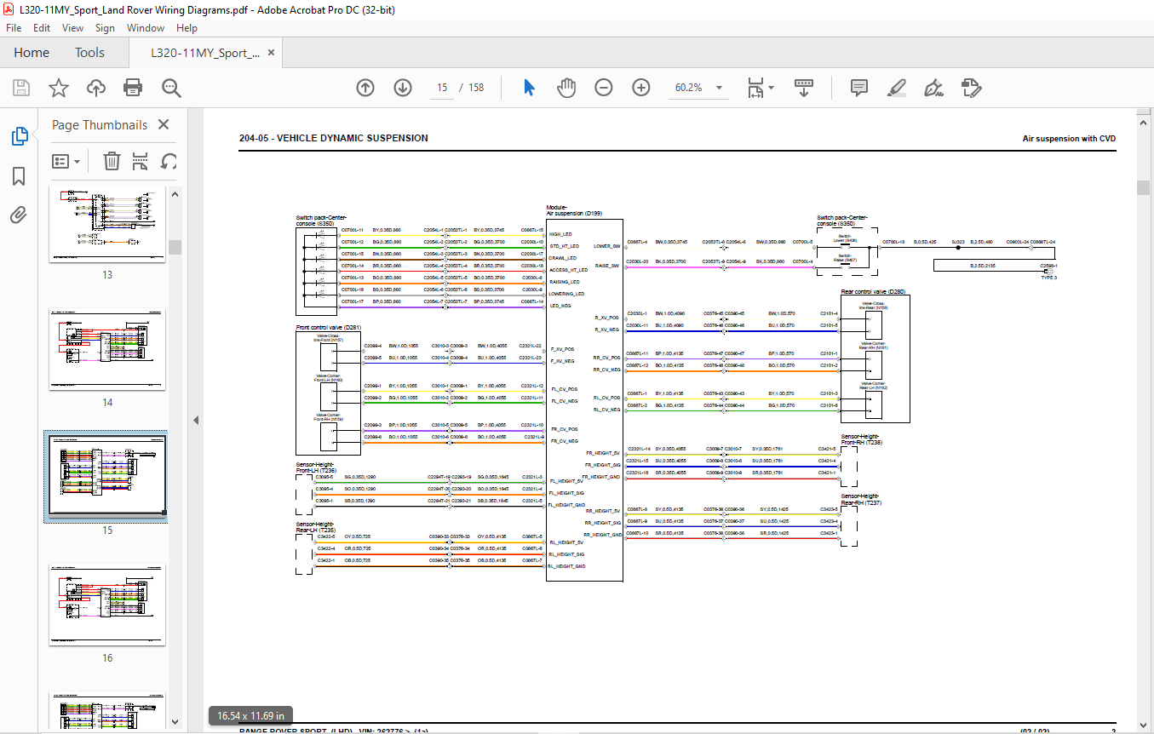Close the L320-11MY_Sport document tab
1154x734 pixels.
(x=272, y=53)
